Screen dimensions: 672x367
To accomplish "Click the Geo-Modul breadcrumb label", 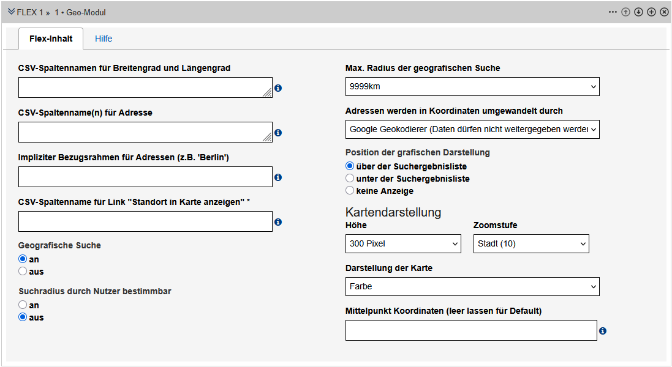I will (x=86, y=12).
